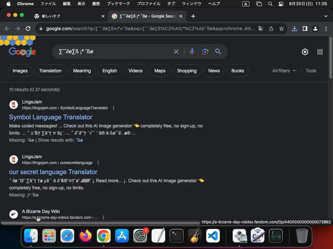Open System Settings in the Dock
This screenshot has width=333, height=249.
[x=140, y=236]
